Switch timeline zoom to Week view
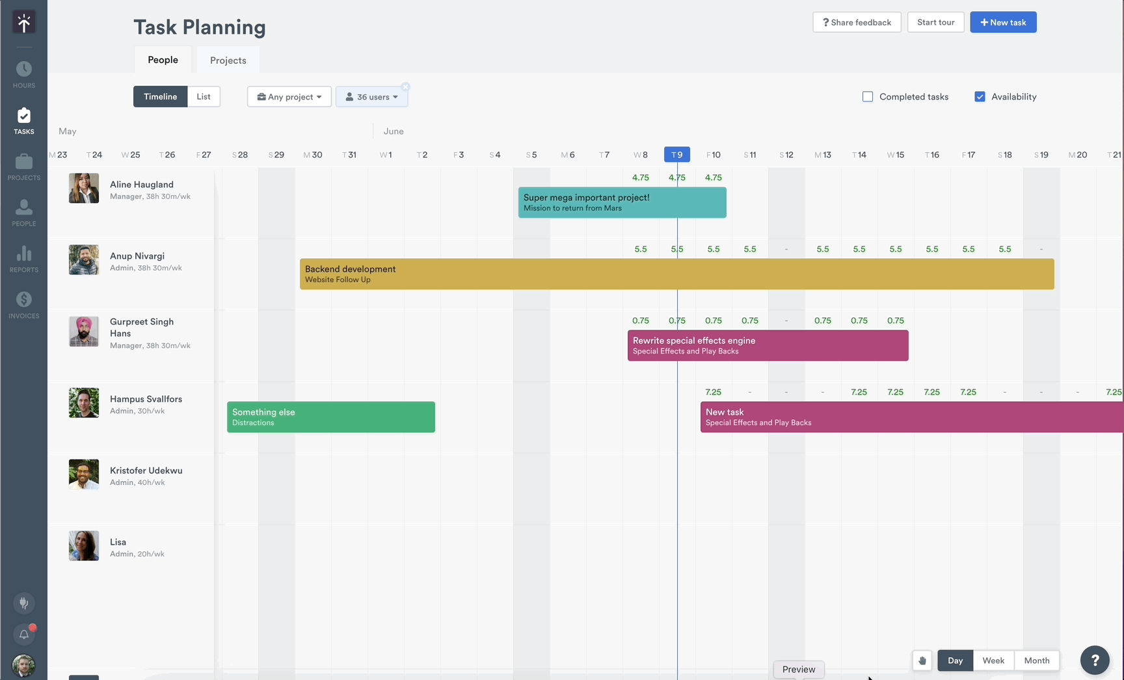This screenshot has width=1124, height=680. click(993, 660)
